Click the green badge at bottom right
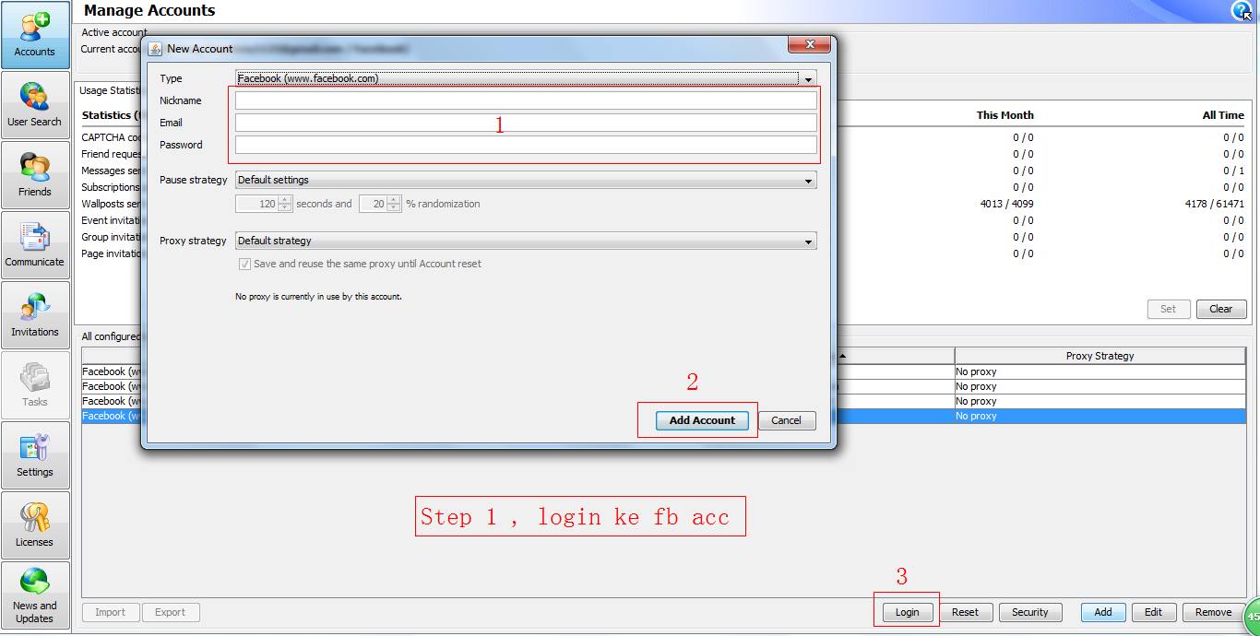 (1253, 616)
